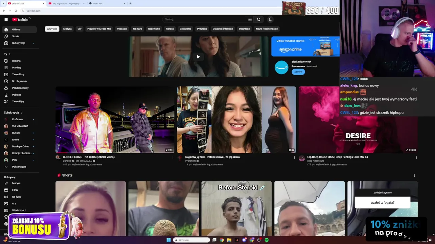Switch to the Nowa karta browser tab
435x244 pixels.
point(107,3)
